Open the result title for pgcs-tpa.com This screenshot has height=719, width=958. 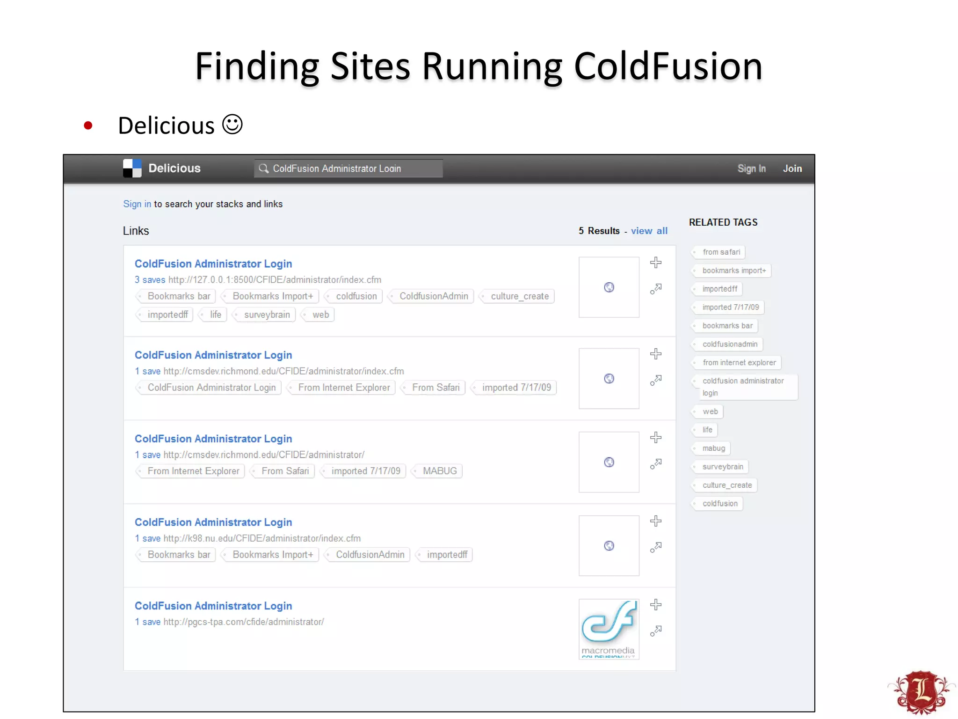pyautogui.click(x=213, y=606)
